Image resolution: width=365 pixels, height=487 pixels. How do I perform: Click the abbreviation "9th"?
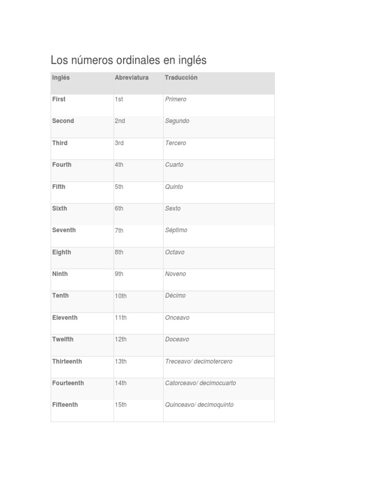coord(119,274)
